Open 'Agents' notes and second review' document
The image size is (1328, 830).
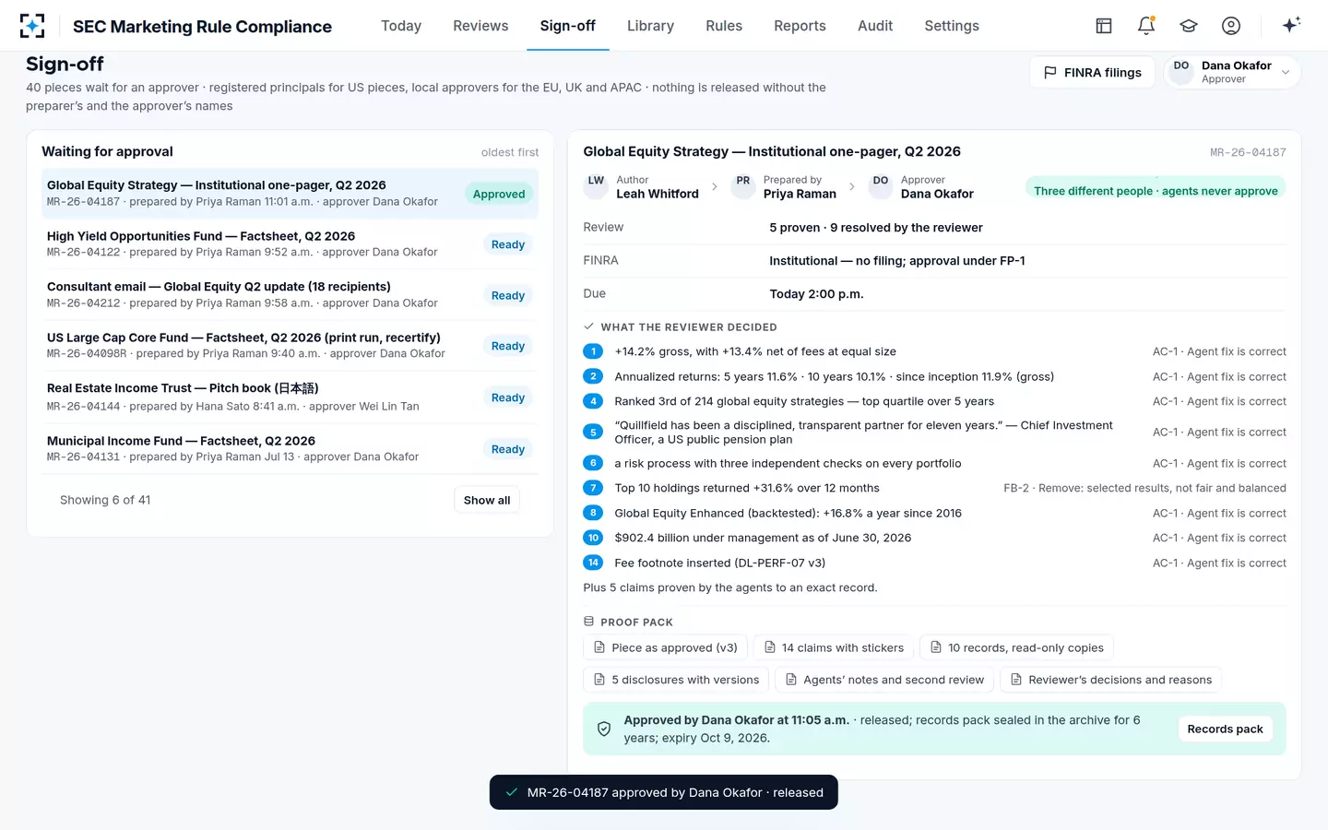point(884,680)
